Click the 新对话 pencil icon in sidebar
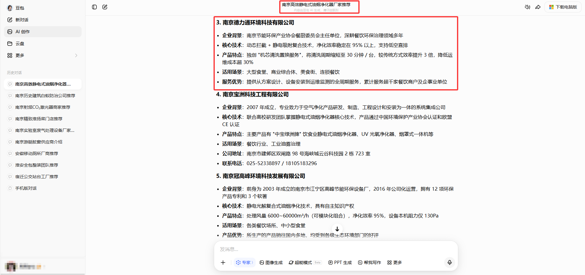The image size is (585, 275). click(x=10, y=20)
